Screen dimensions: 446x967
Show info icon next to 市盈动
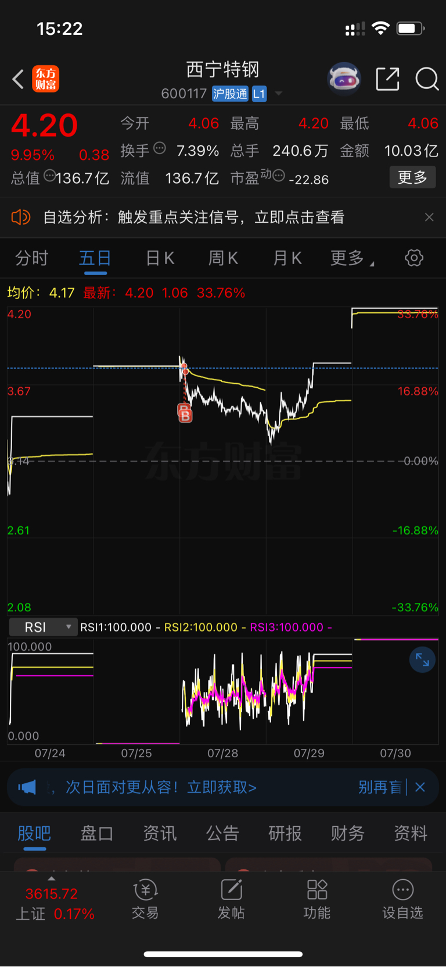279,175
